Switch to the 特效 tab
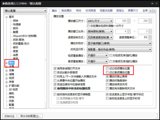The height and width of the screenshot is (120, 160). coord(79,10)
